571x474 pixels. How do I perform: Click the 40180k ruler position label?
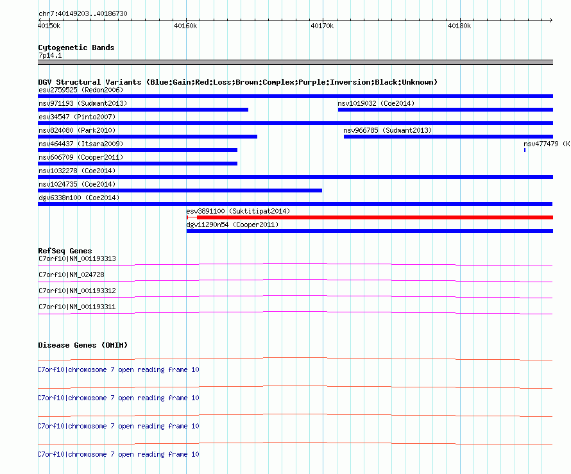click(x=459, y=26)
